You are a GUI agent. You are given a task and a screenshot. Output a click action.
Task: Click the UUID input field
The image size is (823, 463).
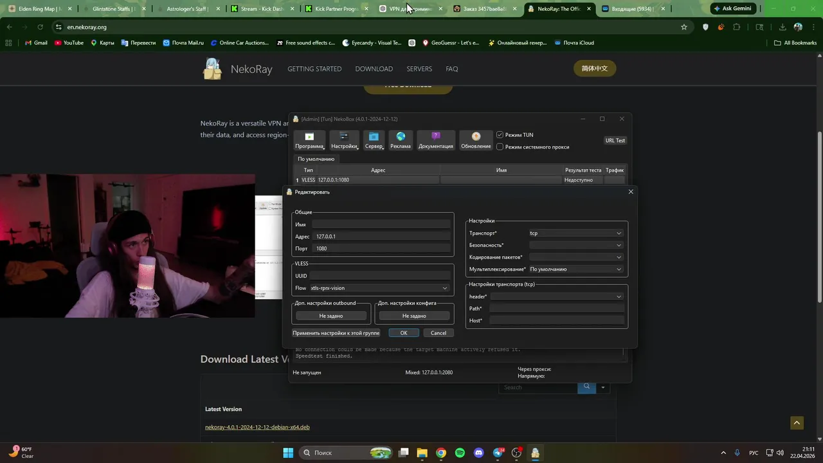point(380,276)
